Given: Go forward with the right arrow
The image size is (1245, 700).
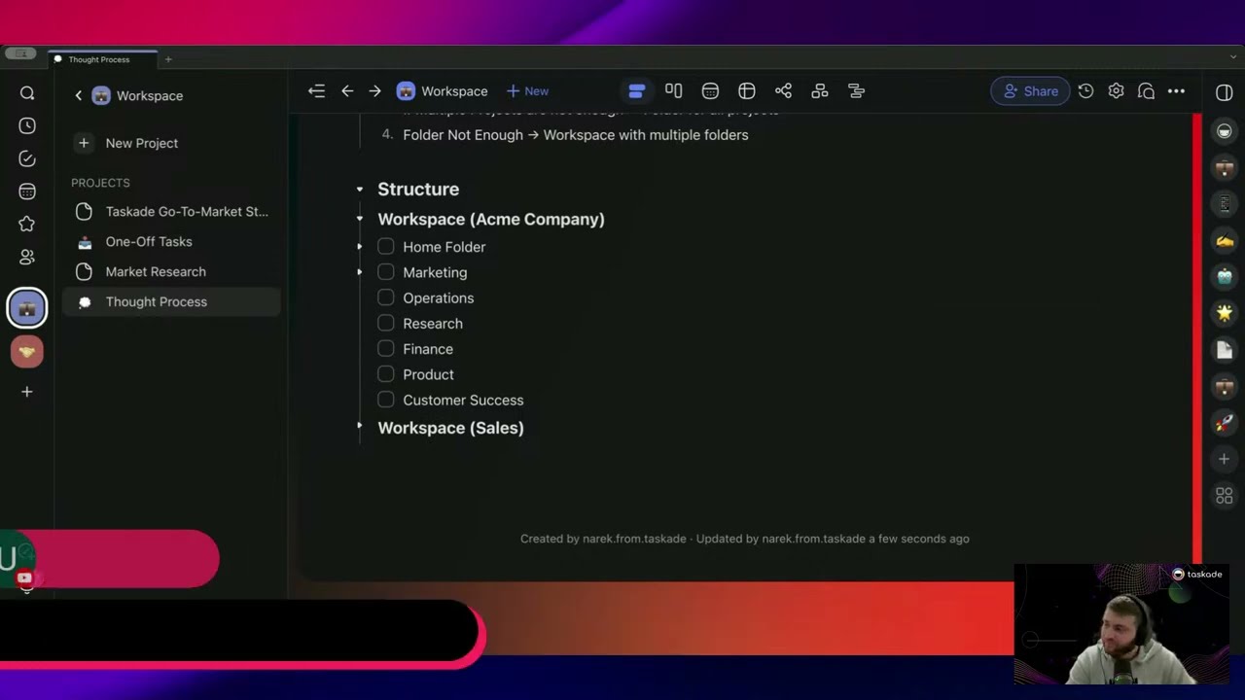Looking at the screenshot, I should click(374, 90).
